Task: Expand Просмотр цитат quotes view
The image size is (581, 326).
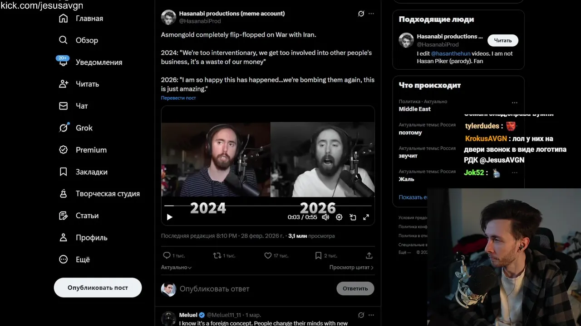Action: click(351, 268)
